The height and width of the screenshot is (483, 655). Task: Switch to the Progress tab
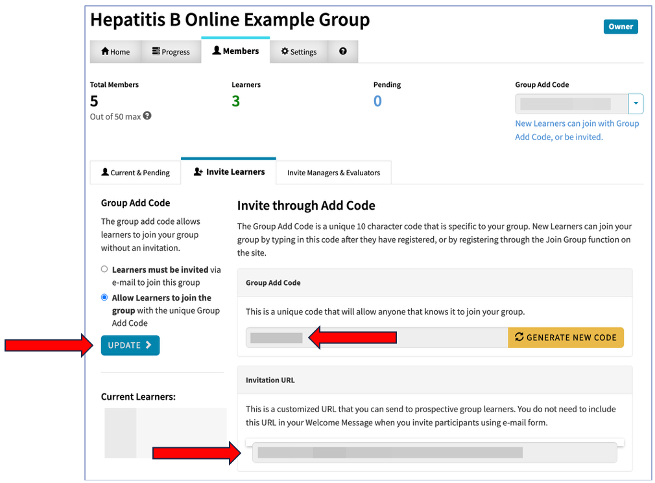[x=171, y=52]
